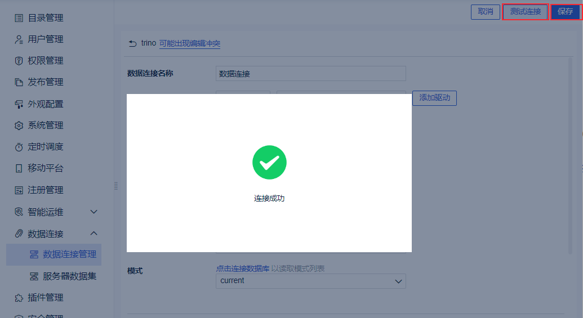
Task: Open 注册管理 in the sidebar
Action: [46, 190]
